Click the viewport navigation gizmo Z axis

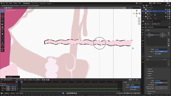click(x=137, y=11)
